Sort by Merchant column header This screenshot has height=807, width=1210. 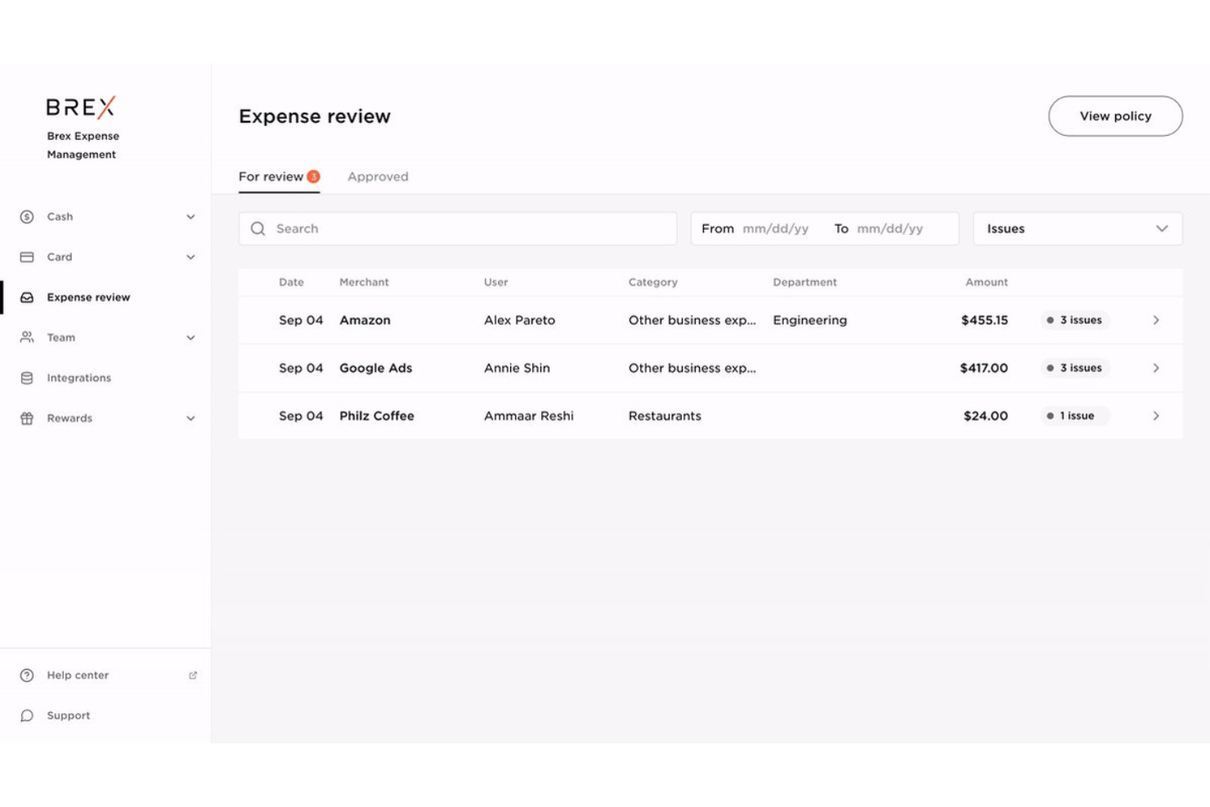pos(364,282)
